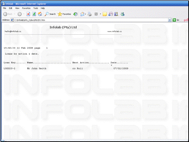Click the Stop loading icon

click(x=28, y=14)
